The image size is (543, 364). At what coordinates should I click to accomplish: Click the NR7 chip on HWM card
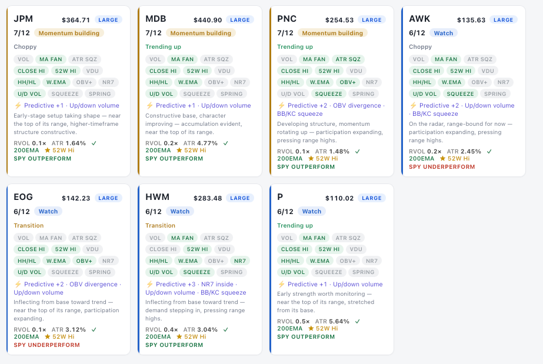(x=240, y=261)
